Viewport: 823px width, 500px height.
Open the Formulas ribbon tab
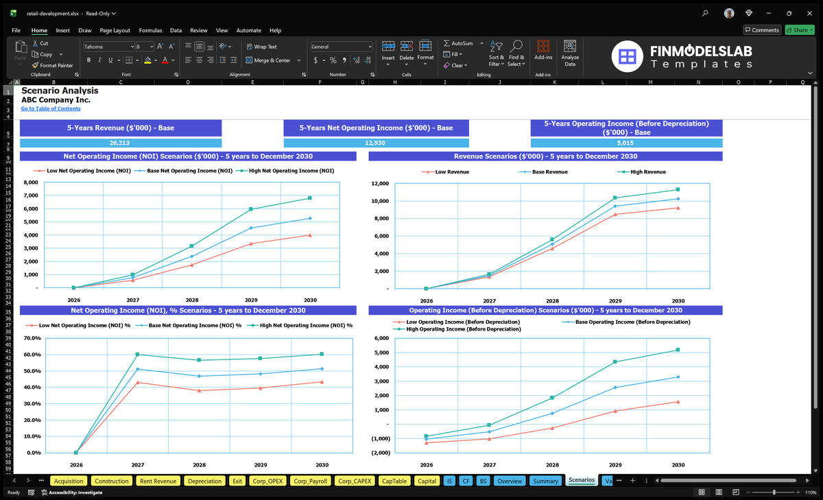pyautogui.click(x=150, y=30)
